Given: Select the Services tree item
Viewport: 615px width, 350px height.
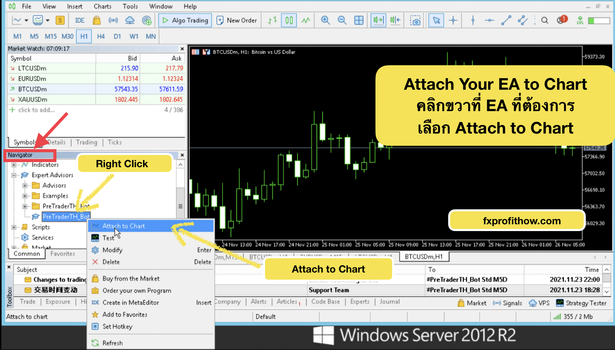Looking at the screenshot, I should tap(42, 238).
